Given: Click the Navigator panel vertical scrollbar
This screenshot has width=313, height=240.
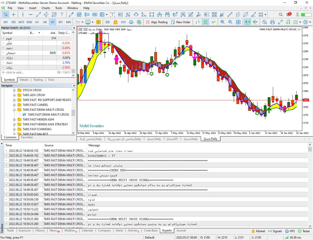Looking at the screenshot, I should click(x=73, y=112).
